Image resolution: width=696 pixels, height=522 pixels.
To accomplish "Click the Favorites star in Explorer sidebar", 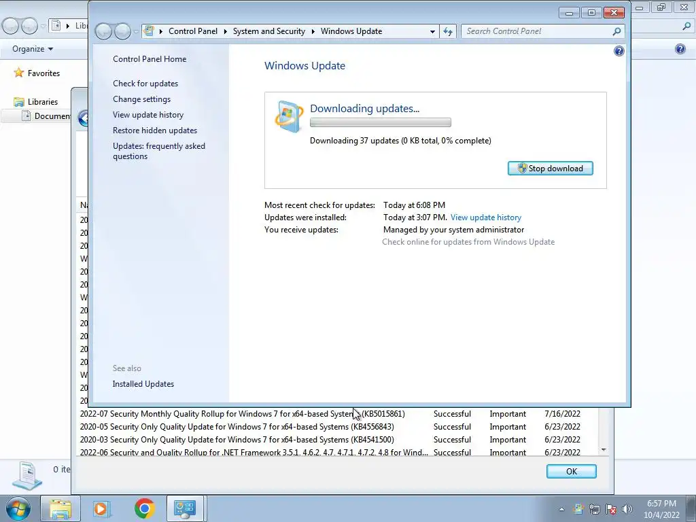I will point(18,73).
